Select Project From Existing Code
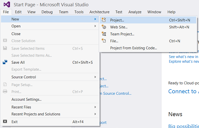The width and height of the screenshot is (199, 128). 133,48
